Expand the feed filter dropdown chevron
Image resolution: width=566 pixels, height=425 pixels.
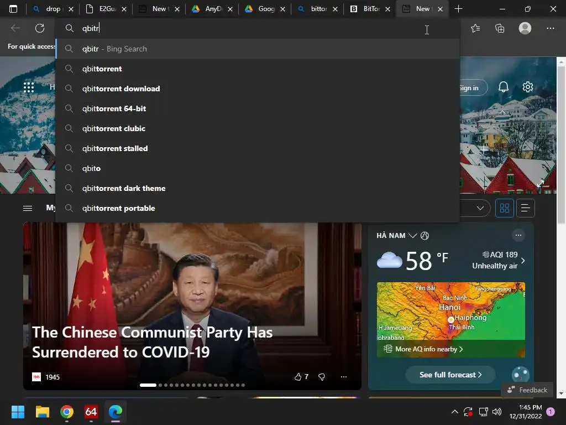(480, 208)
